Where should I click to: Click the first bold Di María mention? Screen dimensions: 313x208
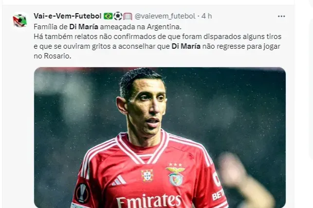tap(84, 27)
